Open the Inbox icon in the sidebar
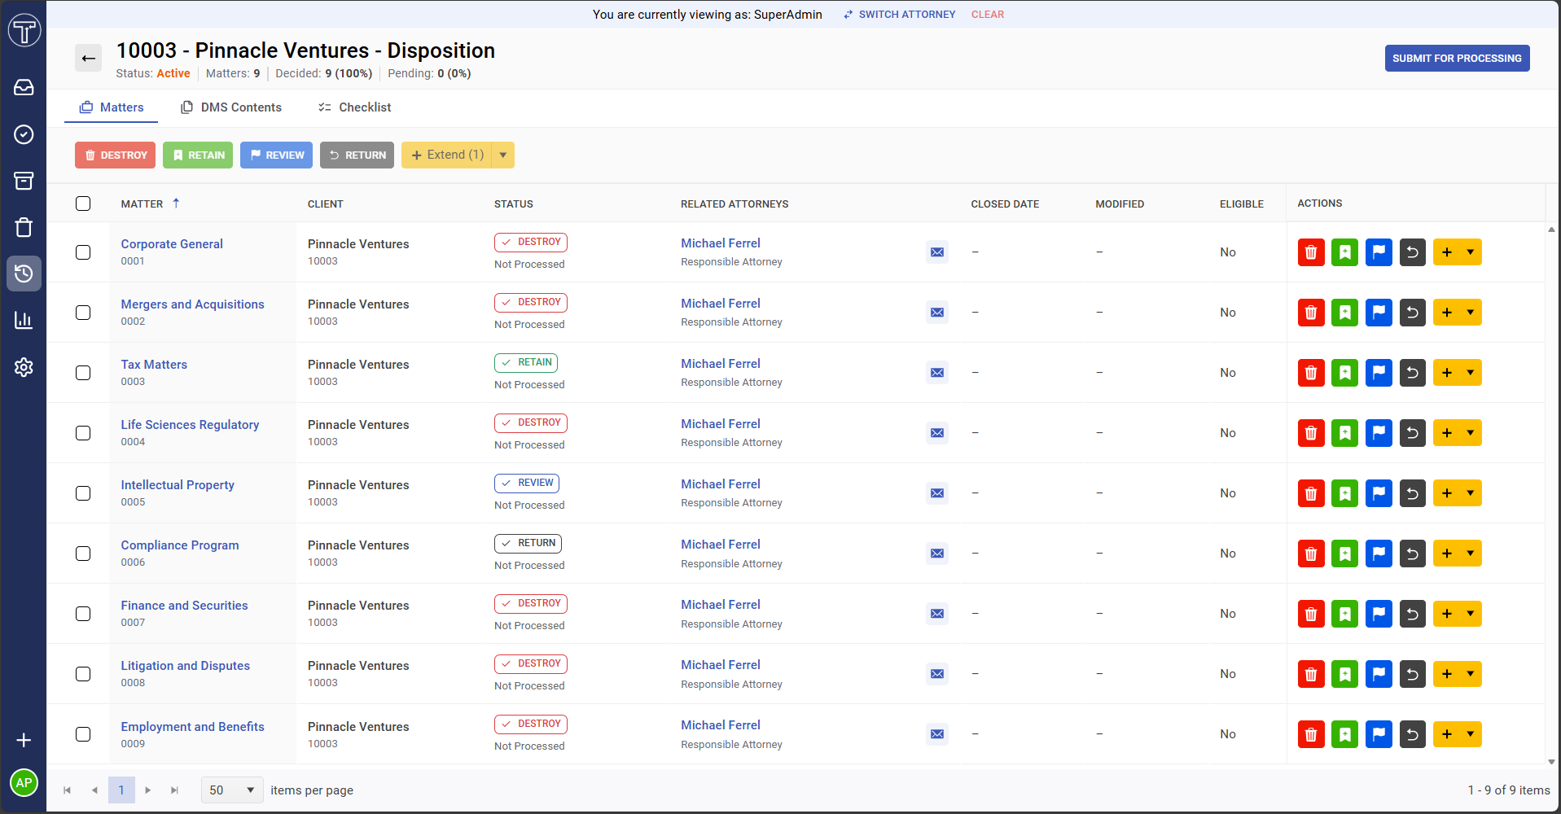The height and width of the screenshot is (814, 1561). 24,87
